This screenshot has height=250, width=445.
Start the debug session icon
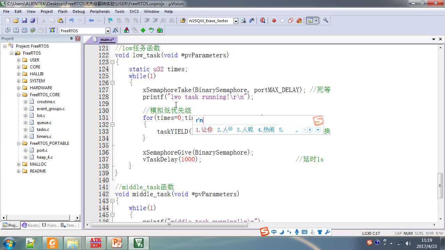[262, 21]
